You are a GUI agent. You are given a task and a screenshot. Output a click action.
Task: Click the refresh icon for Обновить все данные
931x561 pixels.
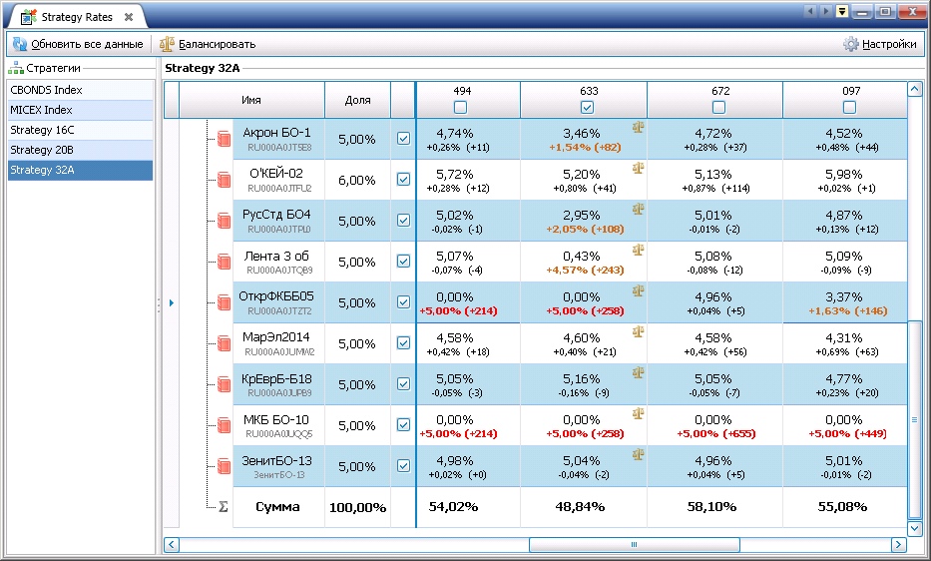click(19, 44)
